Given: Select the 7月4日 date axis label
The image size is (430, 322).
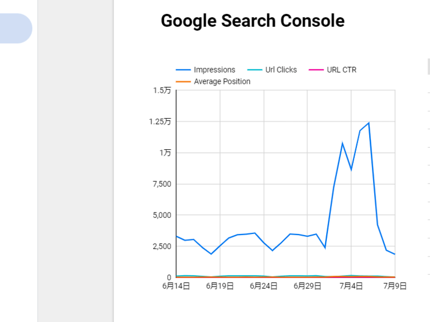Looking at the screenshot, I should (351, 286).
